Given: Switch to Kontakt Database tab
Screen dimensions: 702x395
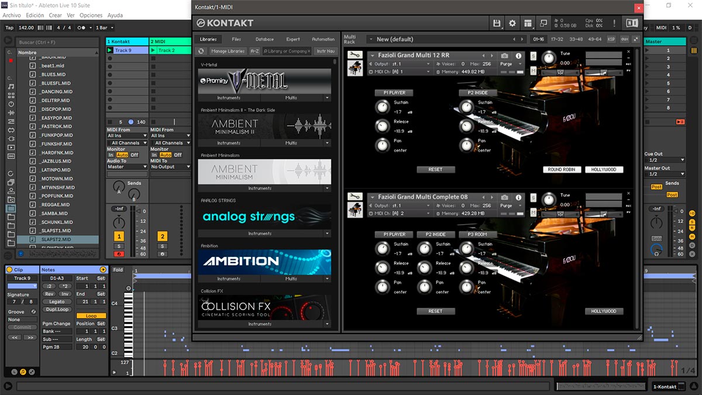Looking at the screenshot, I should (264, 39).
